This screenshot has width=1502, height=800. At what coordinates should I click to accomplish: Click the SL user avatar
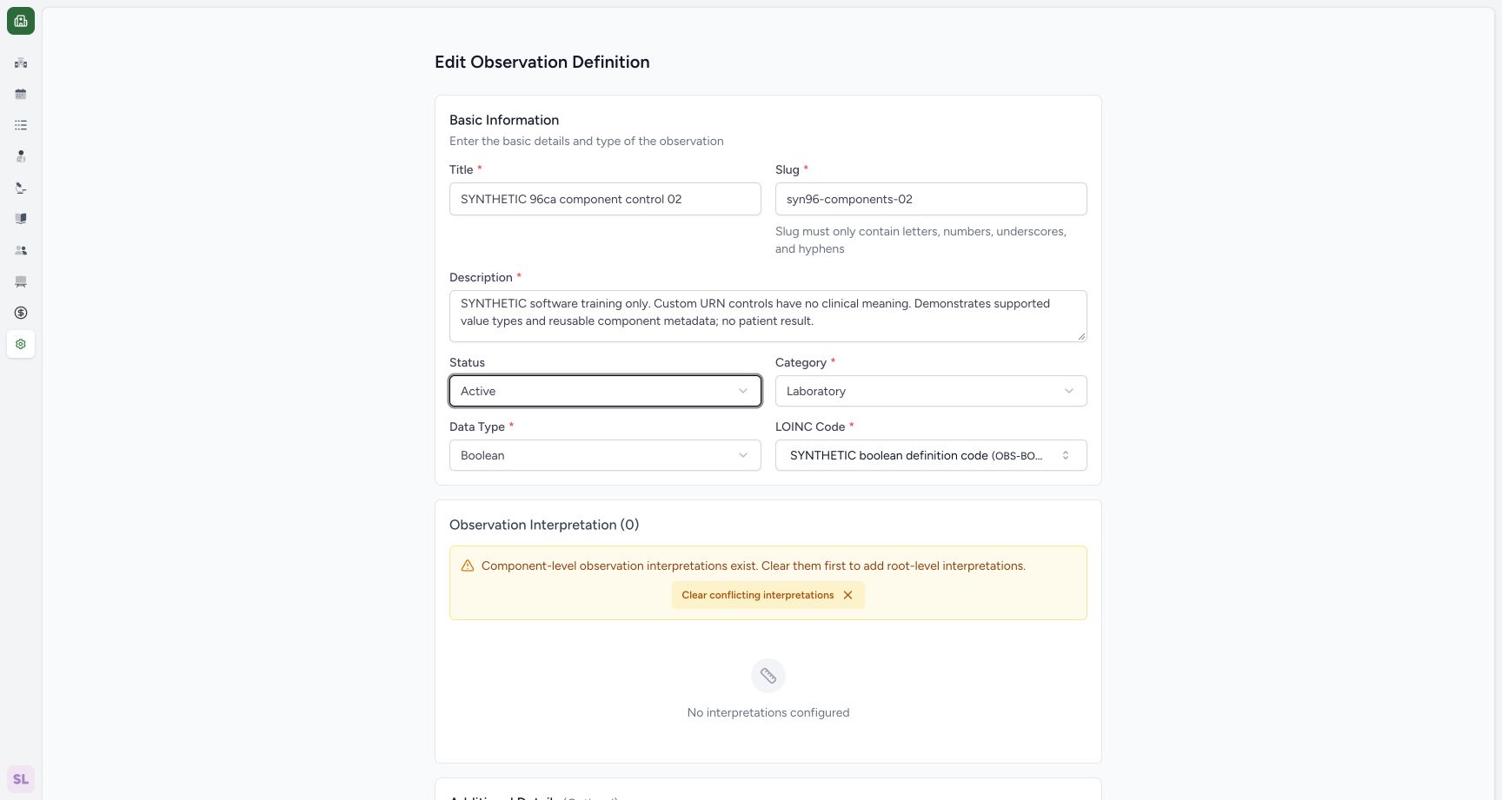pos(21,779)
